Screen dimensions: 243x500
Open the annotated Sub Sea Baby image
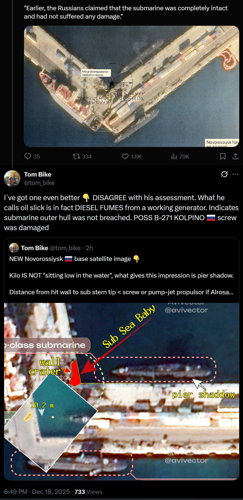122,391
